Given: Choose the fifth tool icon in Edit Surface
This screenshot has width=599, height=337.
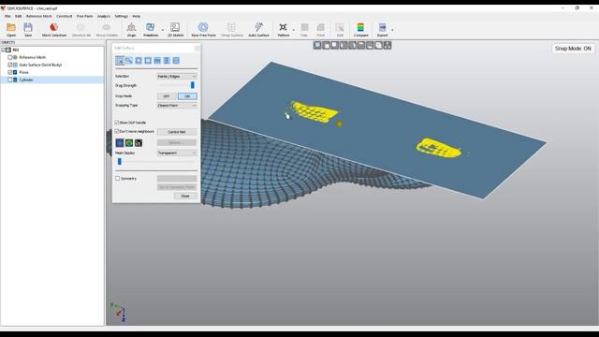Looking at the screenshot, I should [157, 60].
